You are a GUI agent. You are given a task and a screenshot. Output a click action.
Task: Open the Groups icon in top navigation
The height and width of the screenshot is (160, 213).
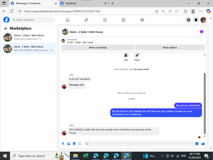[142, 20]
